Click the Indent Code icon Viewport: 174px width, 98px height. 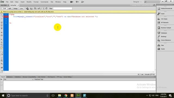tap(2, 68)
